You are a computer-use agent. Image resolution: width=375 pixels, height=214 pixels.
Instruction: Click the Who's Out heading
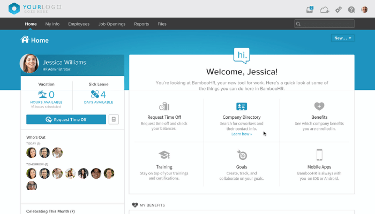(x=36, y=137)
